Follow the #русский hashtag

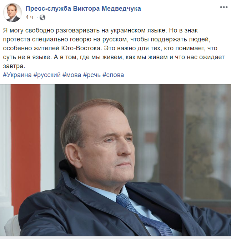[47, 75]
